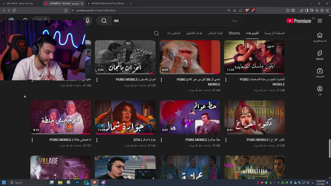The image size is (331, 186).
Task: Click the music note media control icon
Action: pos(301,10)
